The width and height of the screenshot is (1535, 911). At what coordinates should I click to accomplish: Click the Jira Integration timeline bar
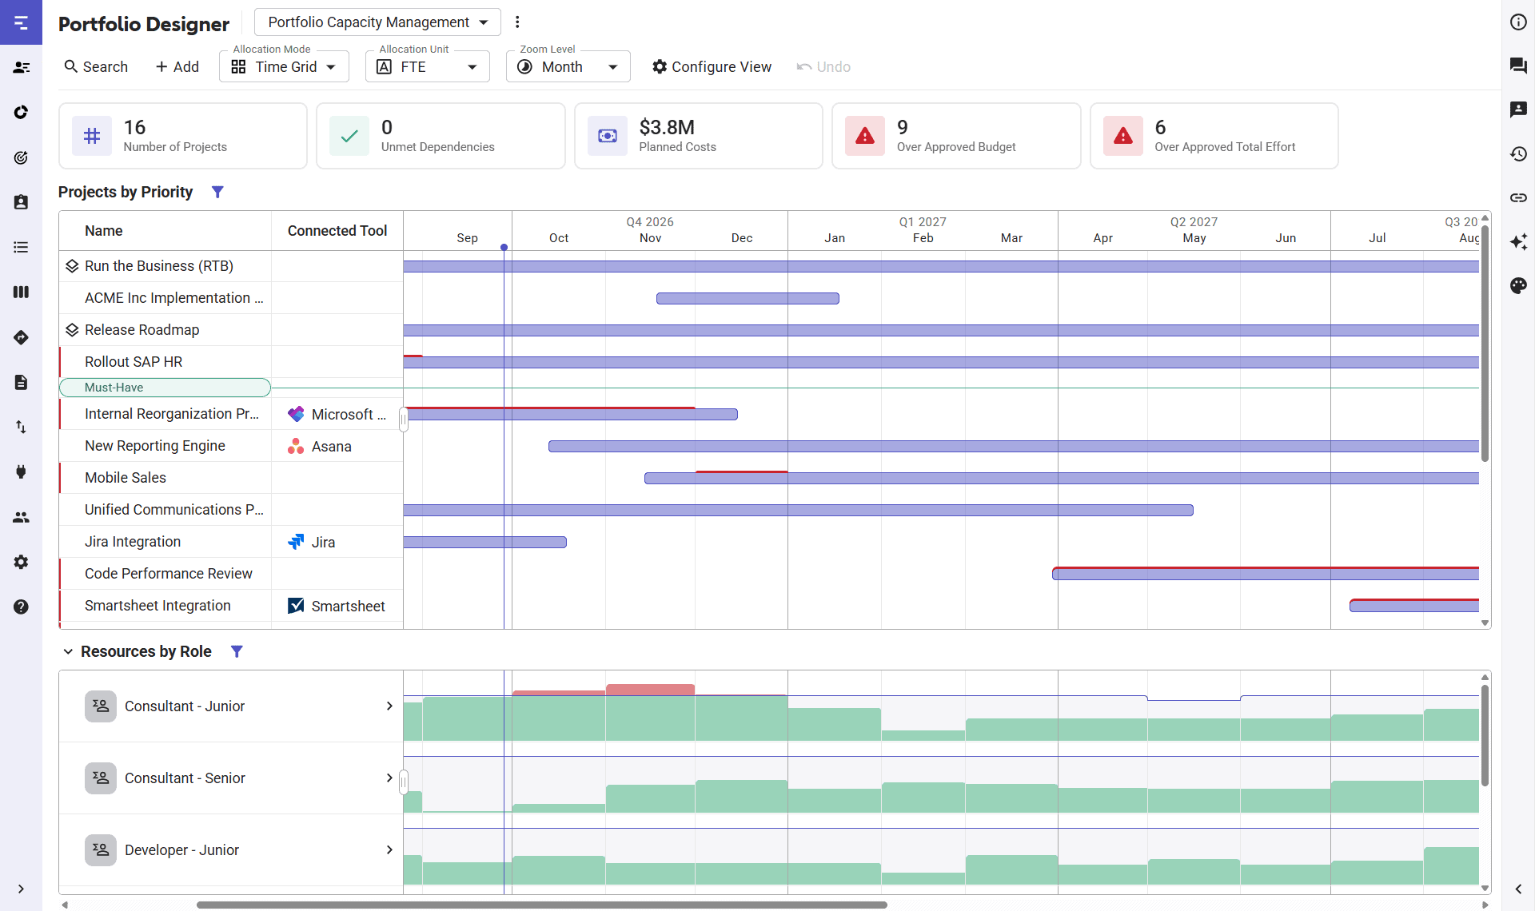click(485, 542)
